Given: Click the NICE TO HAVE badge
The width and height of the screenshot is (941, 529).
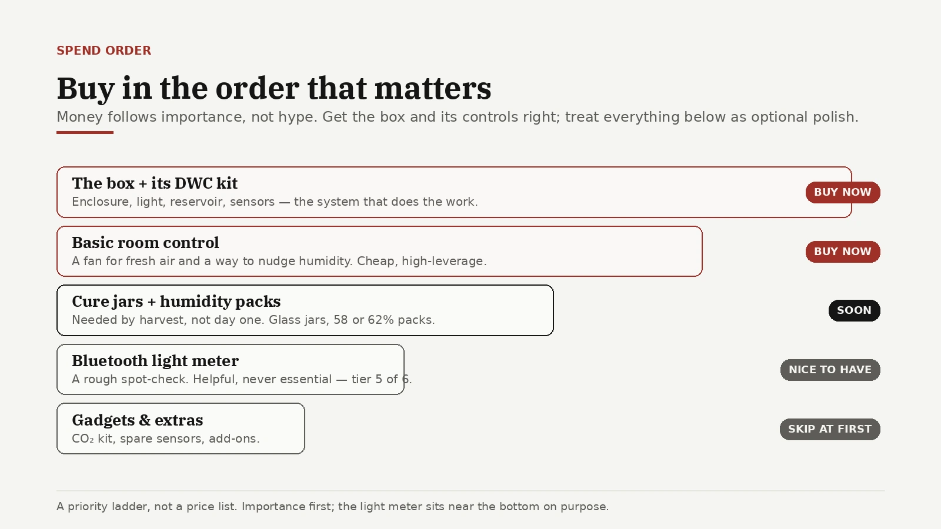Looking at the screenshot, I should [830, 370].
